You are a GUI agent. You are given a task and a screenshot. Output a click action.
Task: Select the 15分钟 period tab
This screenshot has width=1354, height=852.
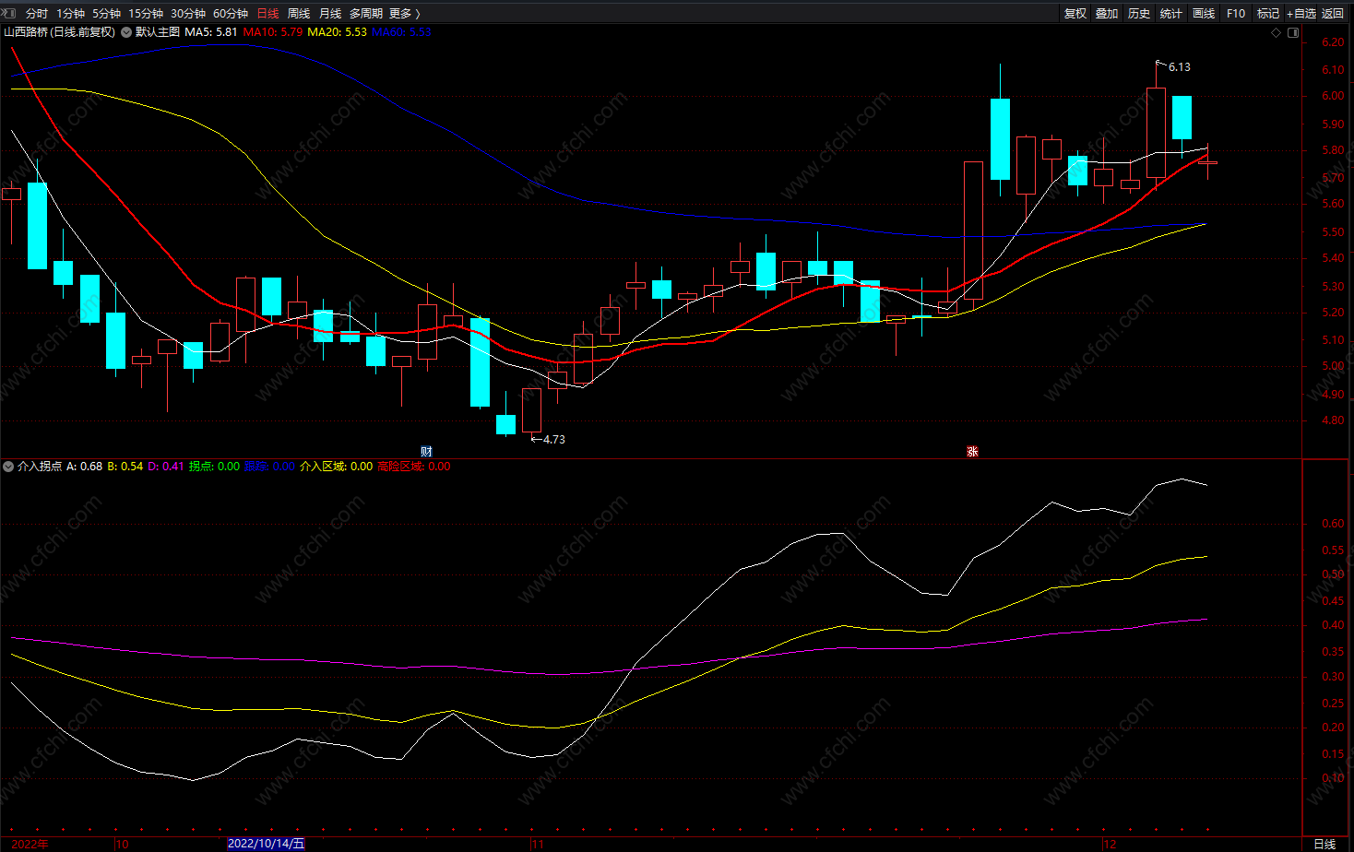click(x=146, y=14)
